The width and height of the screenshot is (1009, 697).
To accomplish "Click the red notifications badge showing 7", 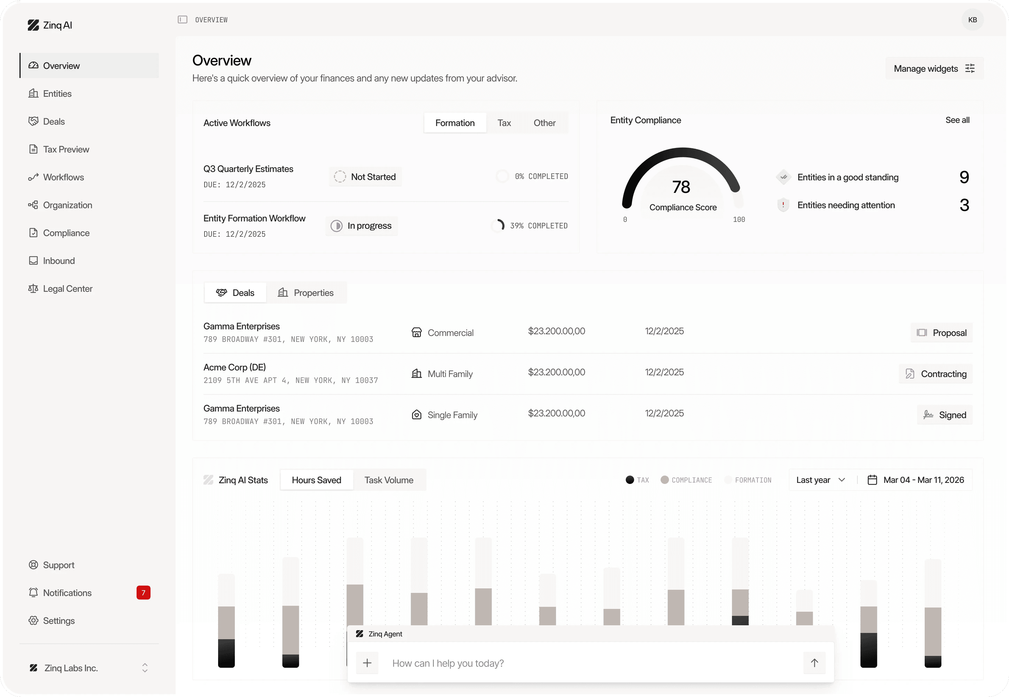I will coord(143,593).
